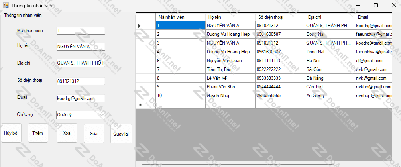Click the Họ tên text field
Image resolution: width=401 pixels, height=167 pixels.
tap(81, 47)
